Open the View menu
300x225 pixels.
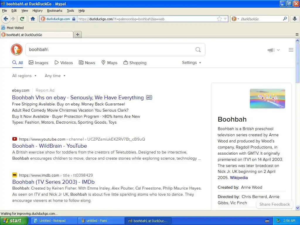point(25,11)
